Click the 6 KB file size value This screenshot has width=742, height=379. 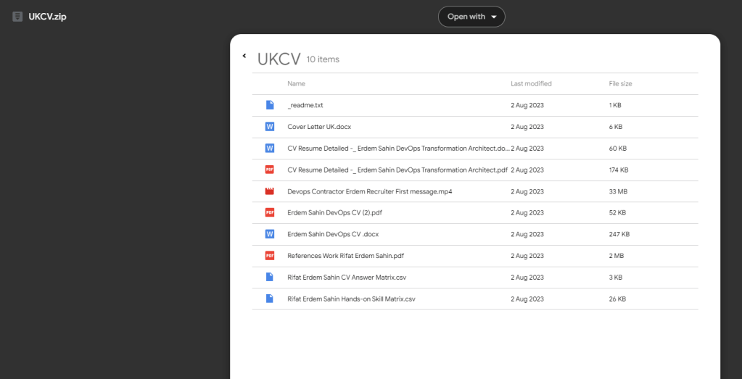tap(616, 127)
